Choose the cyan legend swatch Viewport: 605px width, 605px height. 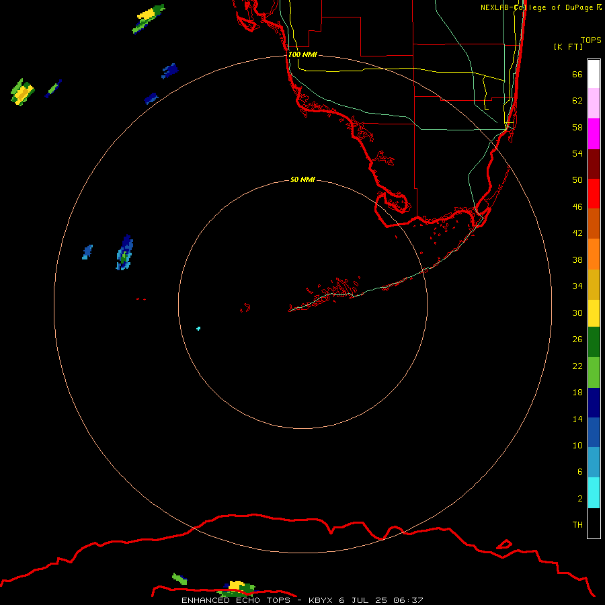click(594, 493)
